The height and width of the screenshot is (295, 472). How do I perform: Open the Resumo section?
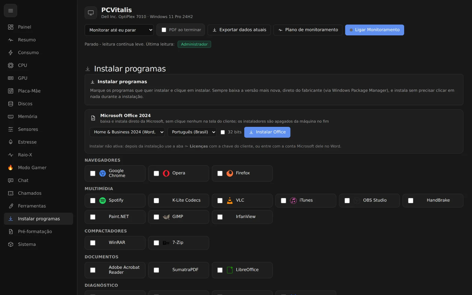coord(39,40)
